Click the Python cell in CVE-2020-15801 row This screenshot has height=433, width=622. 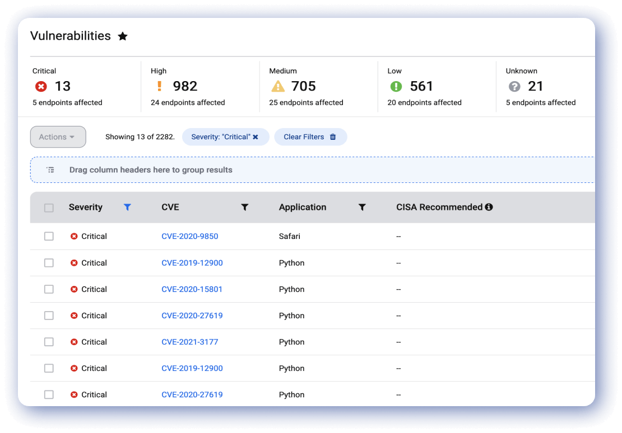pos(291,290)
